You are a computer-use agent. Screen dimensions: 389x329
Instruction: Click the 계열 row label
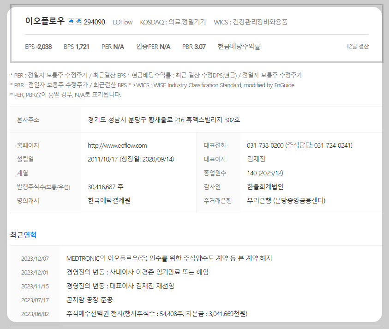click(x=22, y=173)
